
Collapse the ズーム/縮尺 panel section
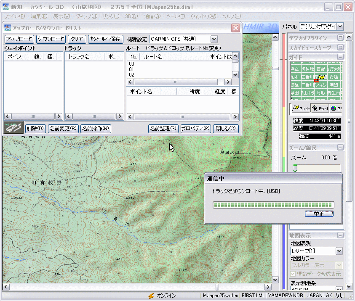coord(340,148)
